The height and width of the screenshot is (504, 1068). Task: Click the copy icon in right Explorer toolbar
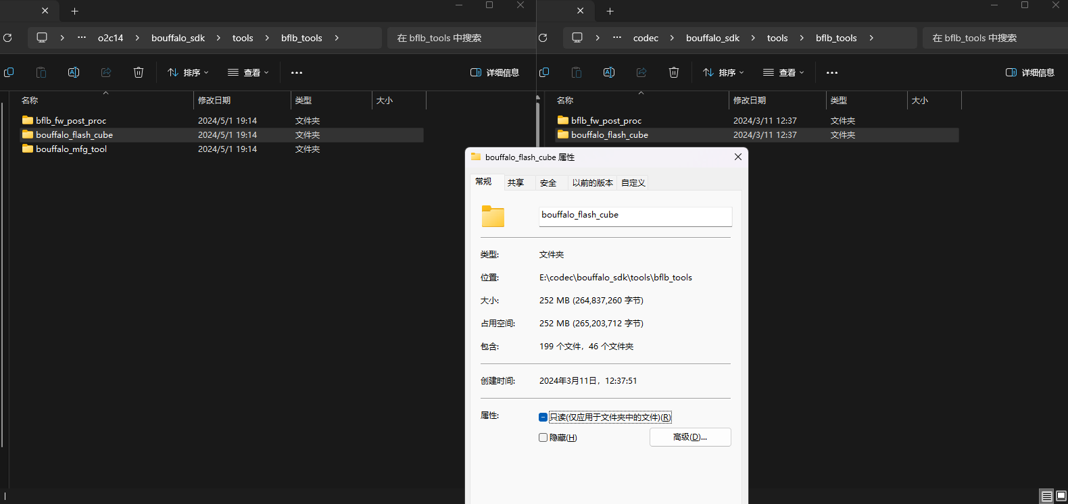pos(544,72)
